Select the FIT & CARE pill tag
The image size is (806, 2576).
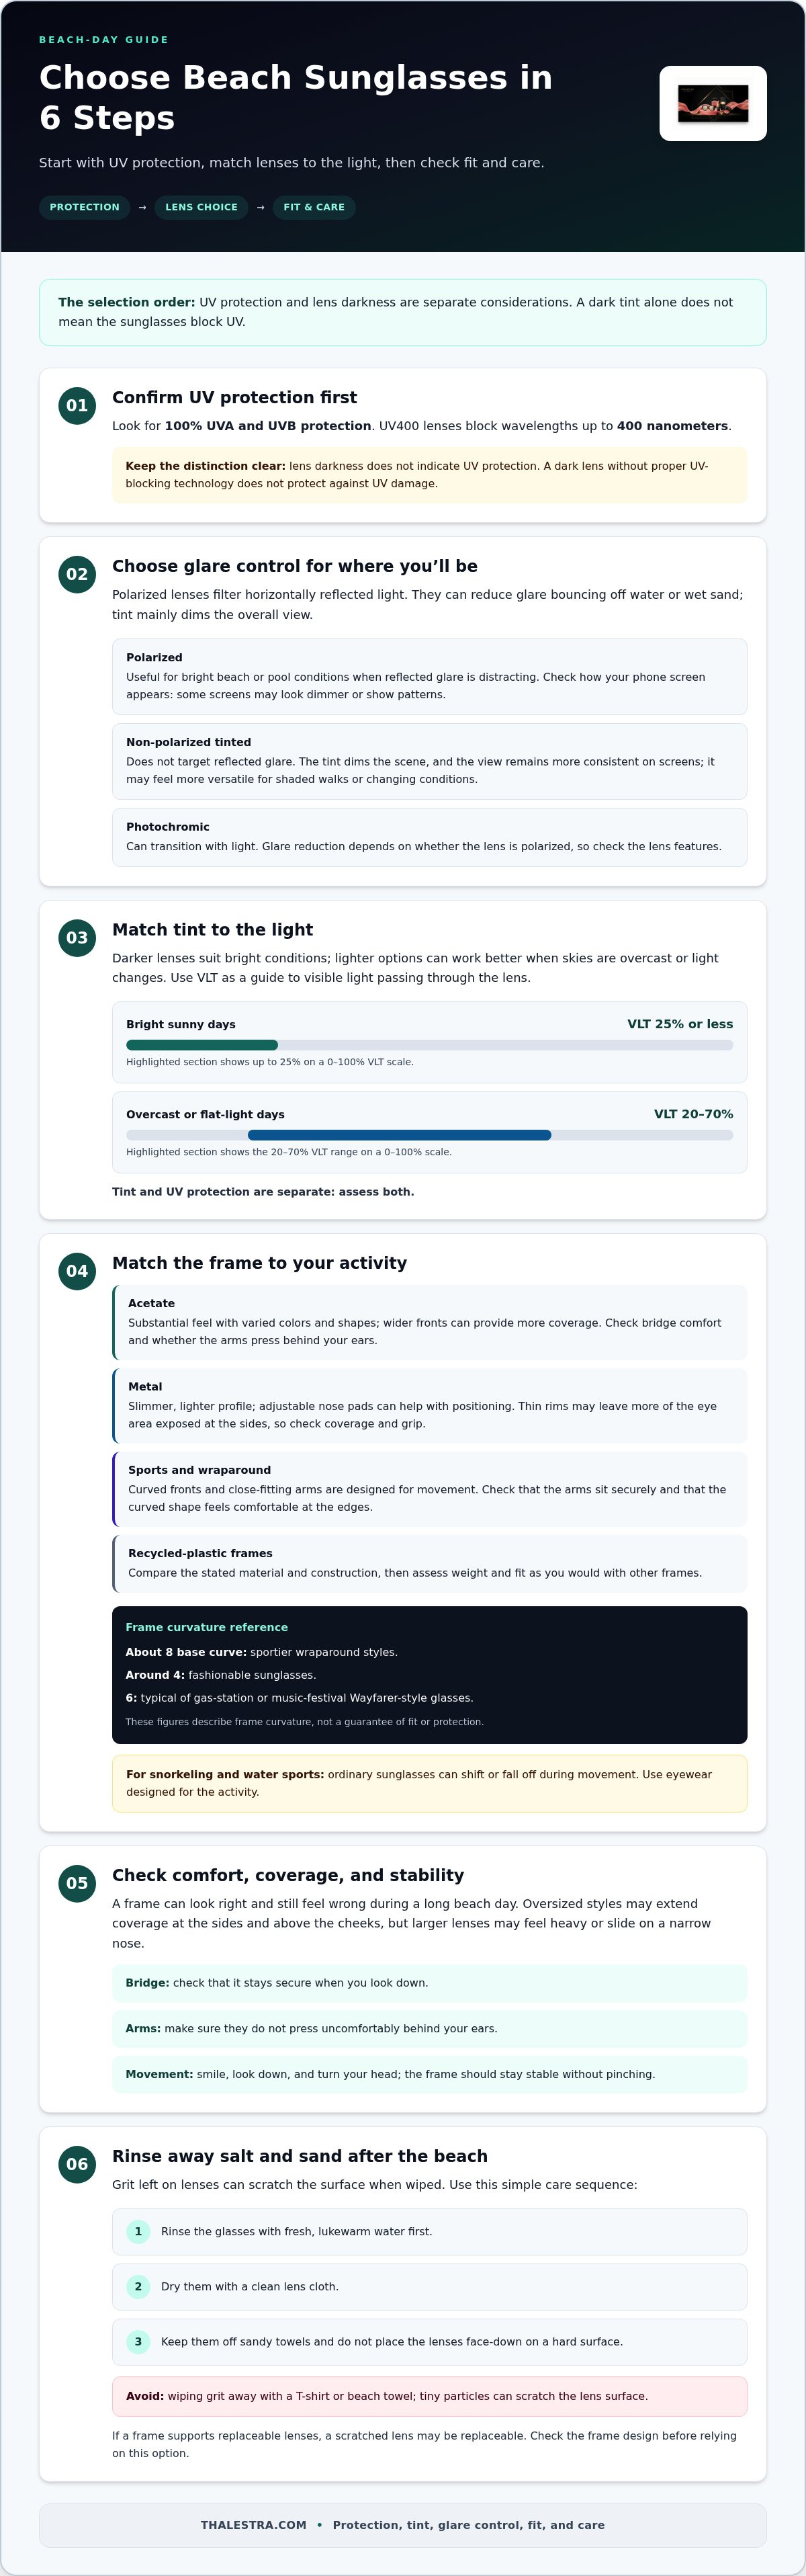pos(314,207)
